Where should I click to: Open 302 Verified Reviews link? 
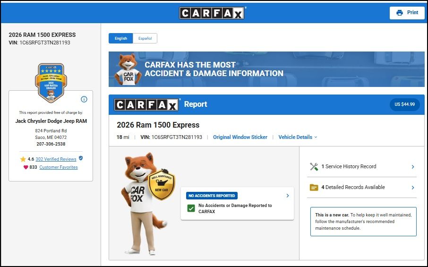(x=56, y=159)
